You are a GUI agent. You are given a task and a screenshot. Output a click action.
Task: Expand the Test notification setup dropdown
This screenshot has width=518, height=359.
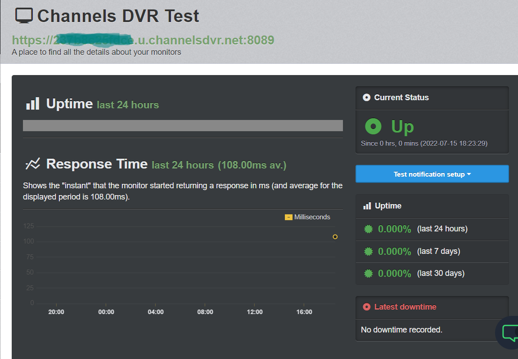pos(432,174)
